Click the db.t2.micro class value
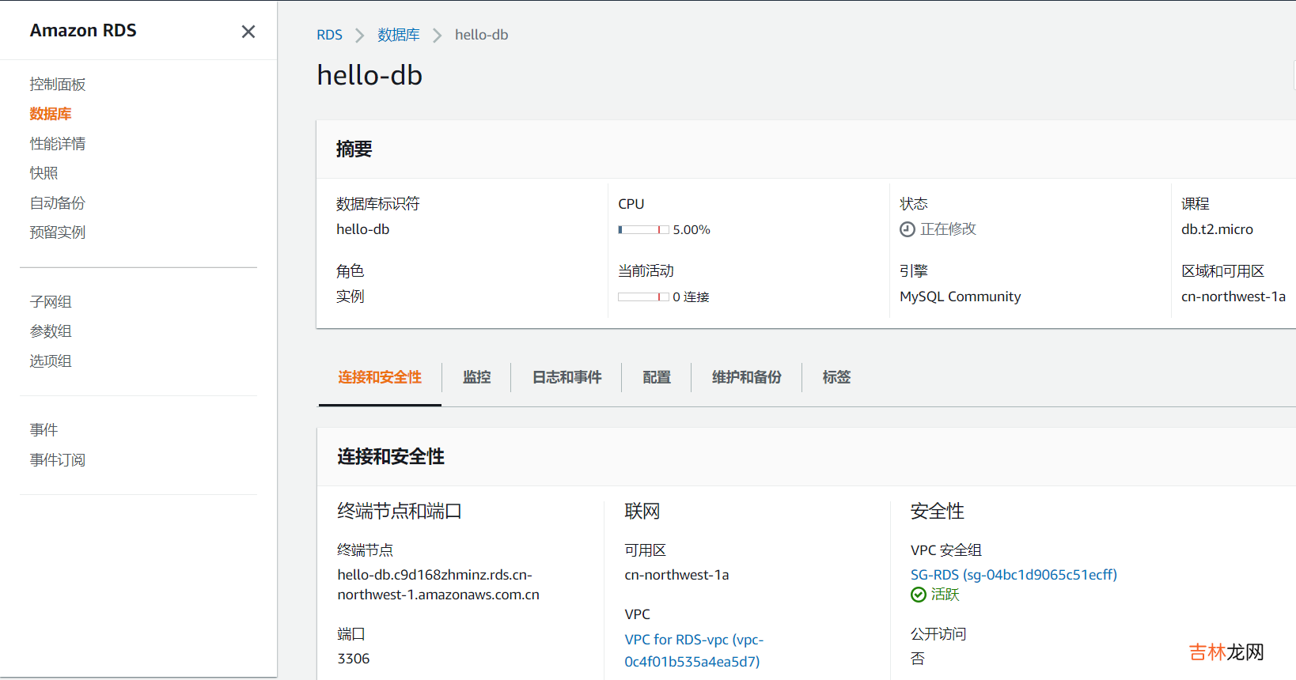This screenshot has height=680, width=1296. pos(1217,229)
